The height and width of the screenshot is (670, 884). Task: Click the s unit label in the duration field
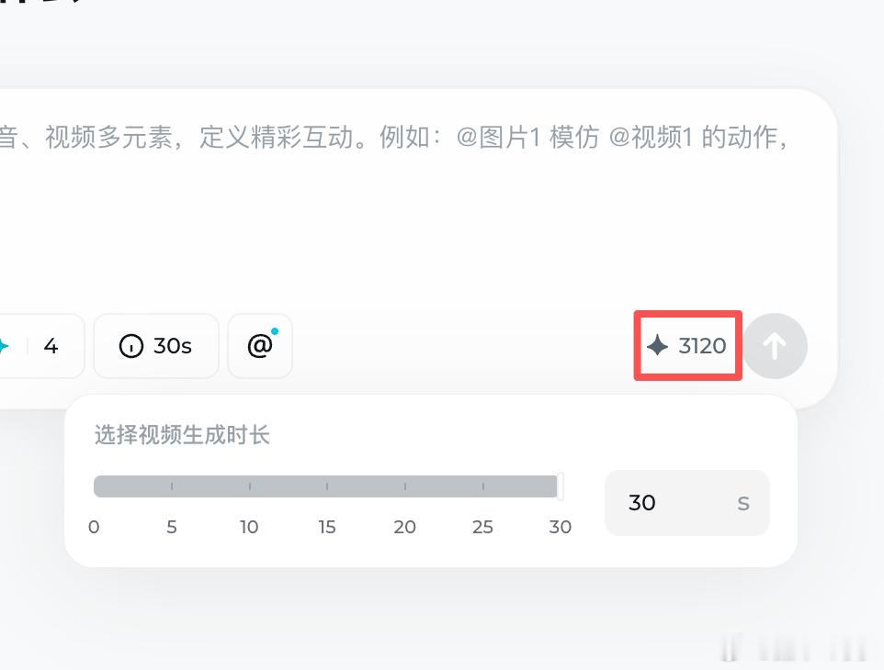tap(743, 503)
